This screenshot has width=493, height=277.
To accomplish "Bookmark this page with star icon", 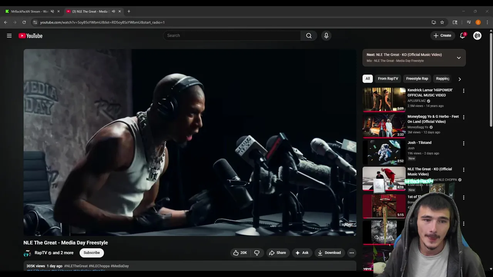I will coord(442,22).
